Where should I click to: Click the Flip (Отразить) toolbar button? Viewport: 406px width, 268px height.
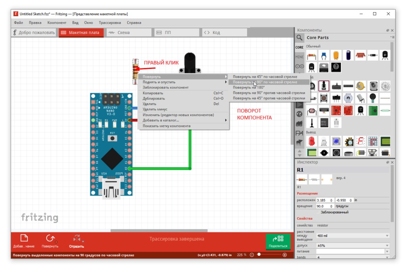[x=77, y=241]
